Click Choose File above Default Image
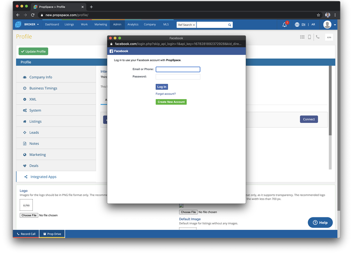Image resolution: width=353 pixels, height=255 pixels. [188, 212]
